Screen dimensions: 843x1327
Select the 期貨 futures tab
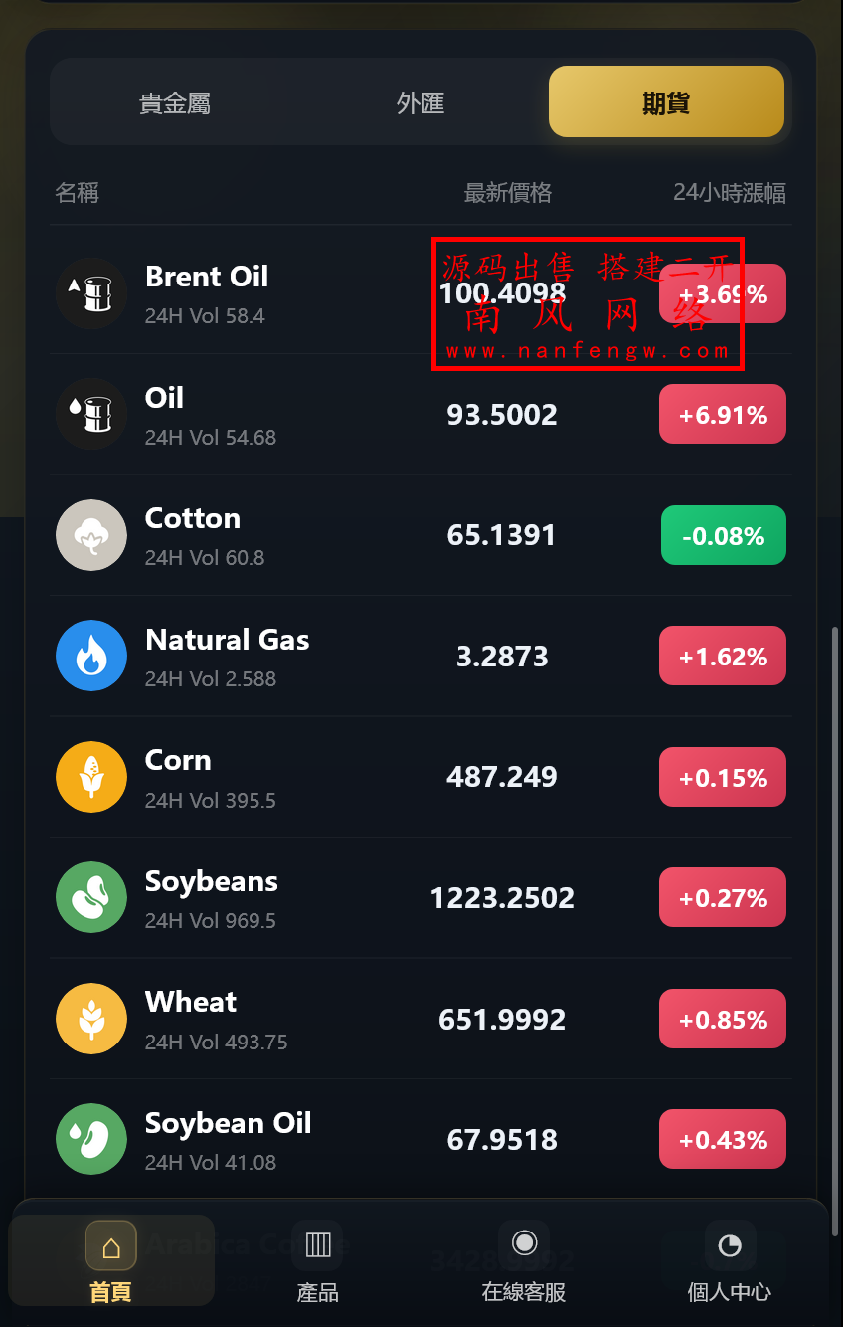(x=666, y=101)
